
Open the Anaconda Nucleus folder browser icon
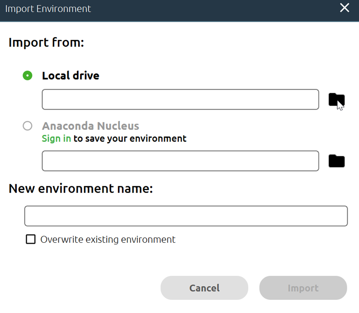click(336, 161)
